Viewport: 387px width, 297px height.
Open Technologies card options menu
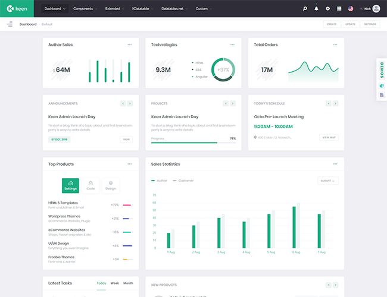pos(232,45)
